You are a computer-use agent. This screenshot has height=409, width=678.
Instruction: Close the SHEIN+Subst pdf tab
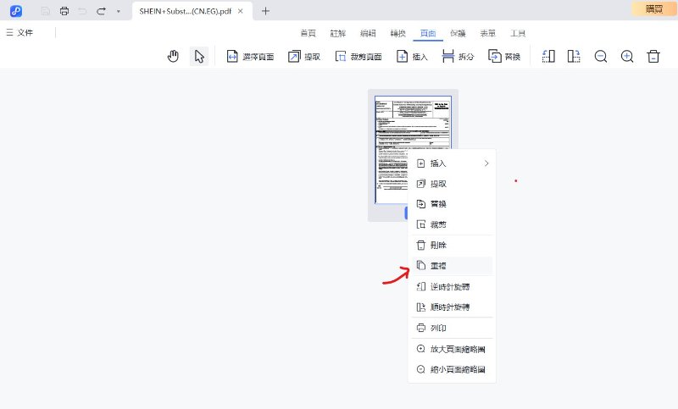pyautogui.click(x=241, y=11)
